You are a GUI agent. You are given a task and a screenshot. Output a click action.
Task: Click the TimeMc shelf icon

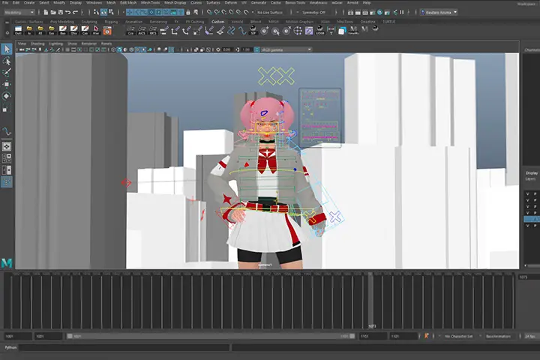pyautogui.click(x=353, y=30)
